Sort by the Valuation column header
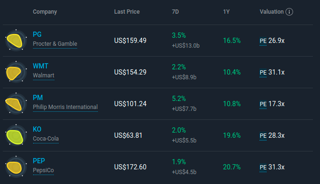The width and height of the screenshot is (320, 184). [x=272, y=12]
